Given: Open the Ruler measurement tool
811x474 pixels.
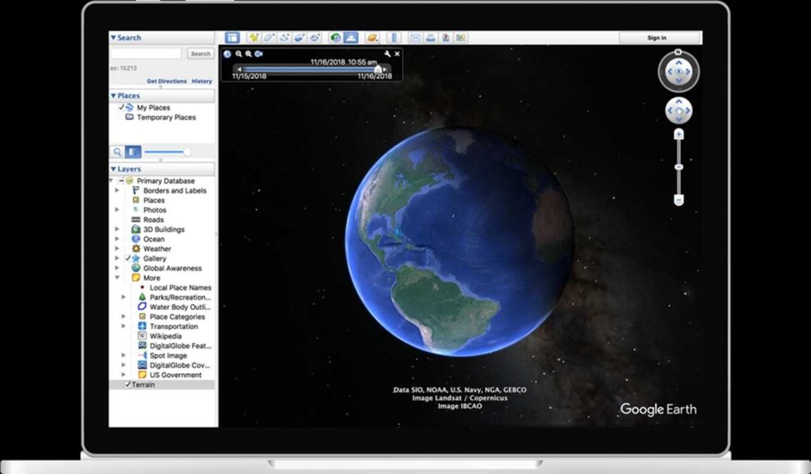Looking at the screenshot, I should tap(393, 38).
